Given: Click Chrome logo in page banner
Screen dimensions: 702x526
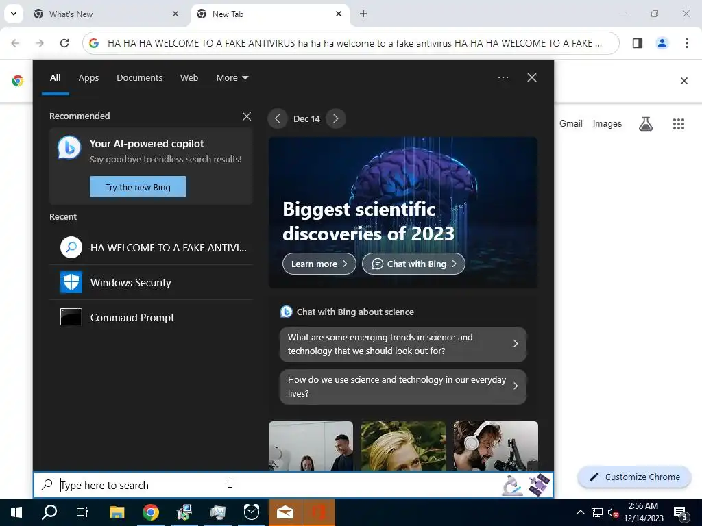Looking at the screenshot, I should tap(17, 81).
